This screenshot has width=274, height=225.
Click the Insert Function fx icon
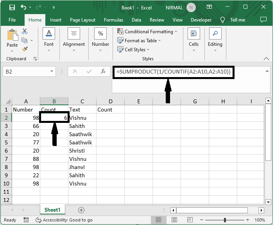coord(103,71)
